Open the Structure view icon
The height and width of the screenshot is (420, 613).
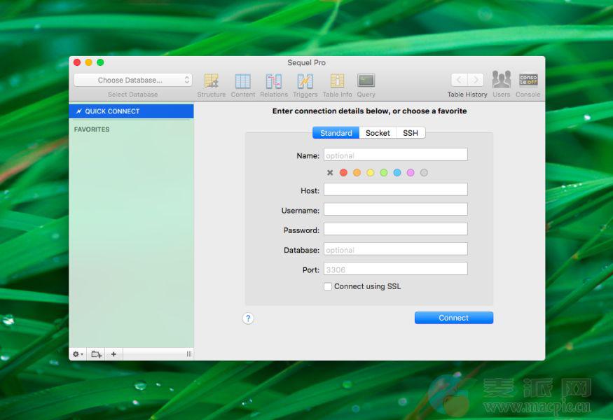[211, 81]
